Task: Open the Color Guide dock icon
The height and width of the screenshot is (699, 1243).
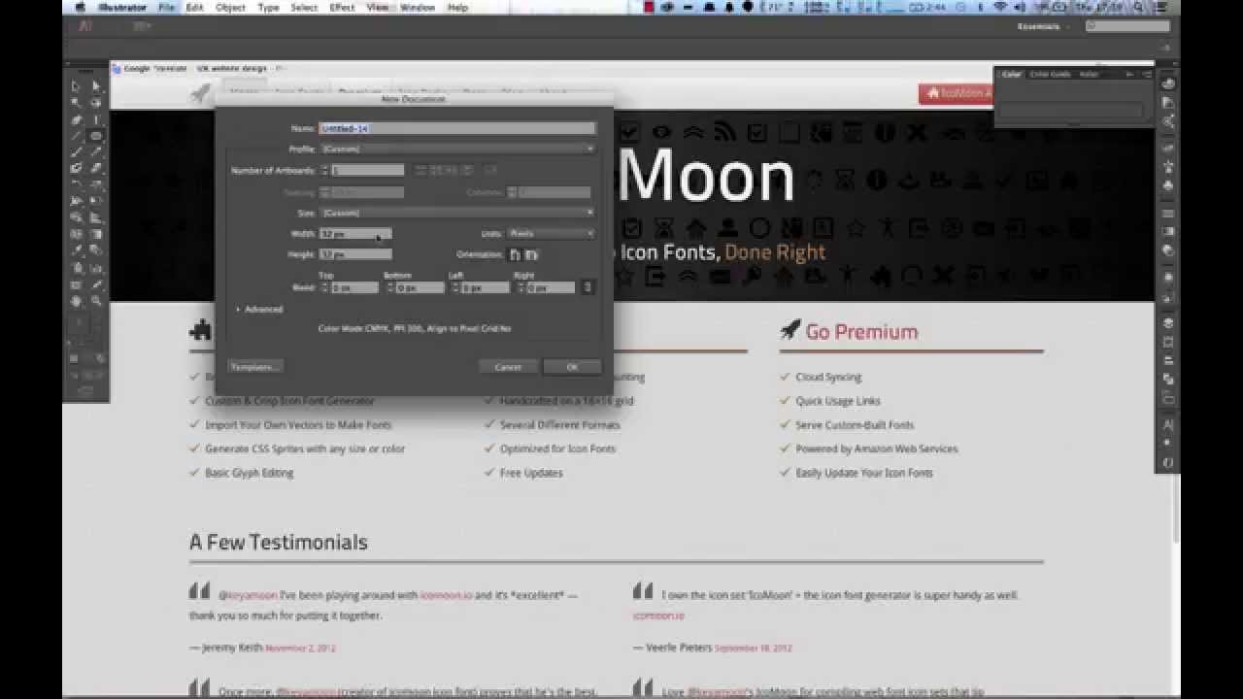Action: (1168, 102)
